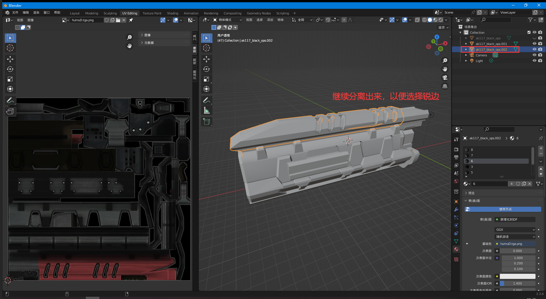The image size is (546, 299).
Task: Open the Modifier properties wrench tab
Action: (456, 210)
